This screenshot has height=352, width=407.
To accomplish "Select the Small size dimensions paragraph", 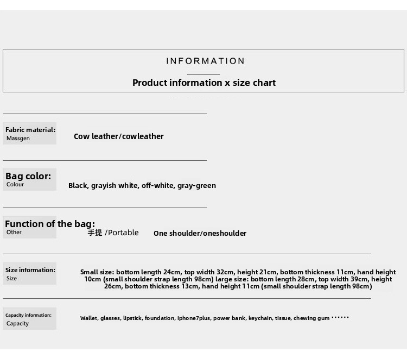I will 238,279.
